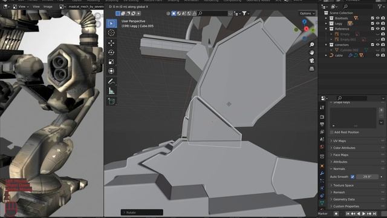
Task: Click the green Y axis on gizmo
Action: click(x=313, y=30)
